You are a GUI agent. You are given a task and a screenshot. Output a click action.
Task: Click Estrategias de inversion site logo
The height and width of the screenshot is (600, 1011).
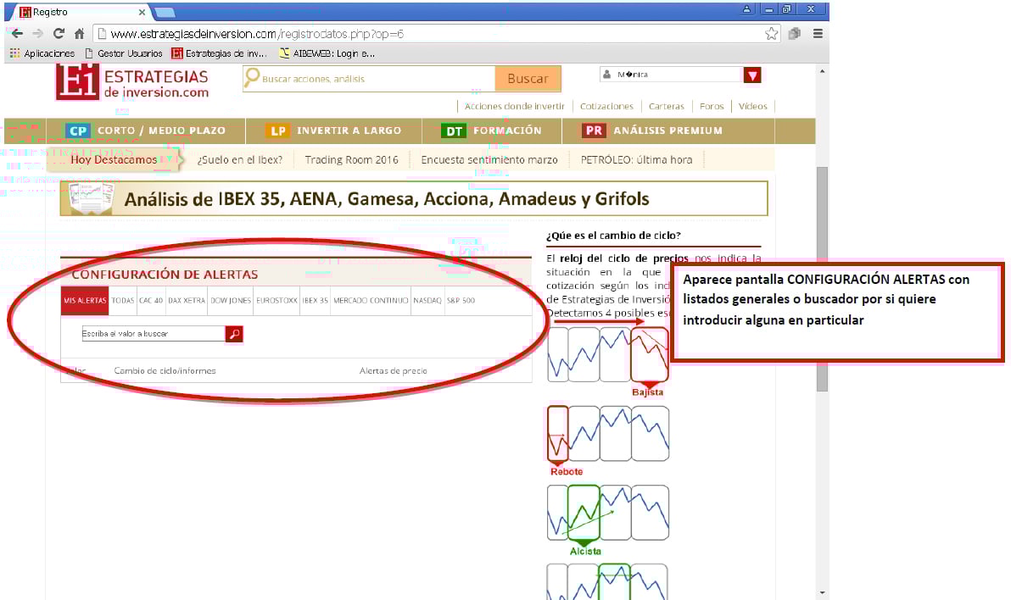coord(132,82)
